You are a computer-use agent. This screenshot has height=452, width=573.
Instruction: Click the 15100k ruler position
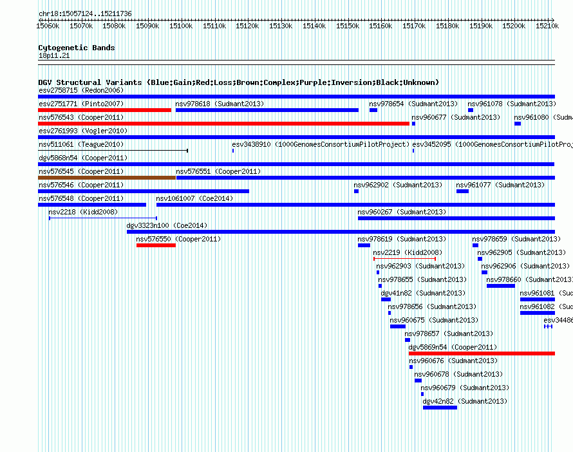pyautogui.click(x=181, y=26)
